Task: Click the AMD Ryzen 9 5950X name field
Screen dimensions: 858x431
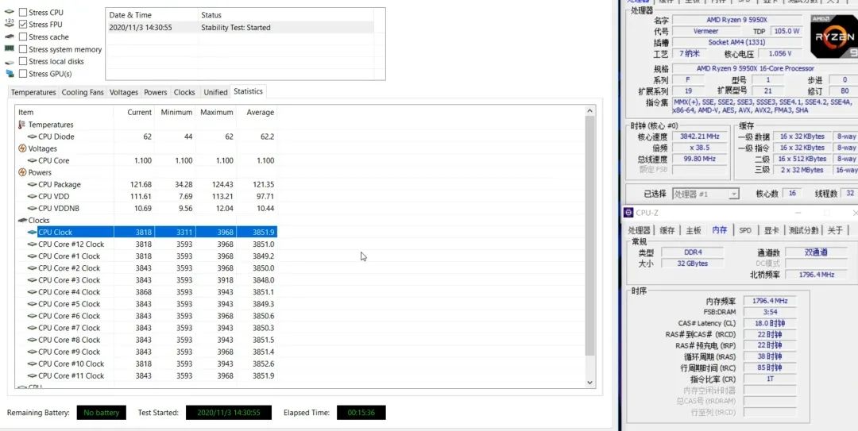Action: [737, 20]
